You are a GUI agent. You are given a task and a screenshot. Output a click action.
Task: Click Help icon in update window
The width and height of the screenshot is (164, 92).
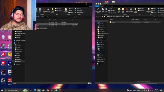91,6
